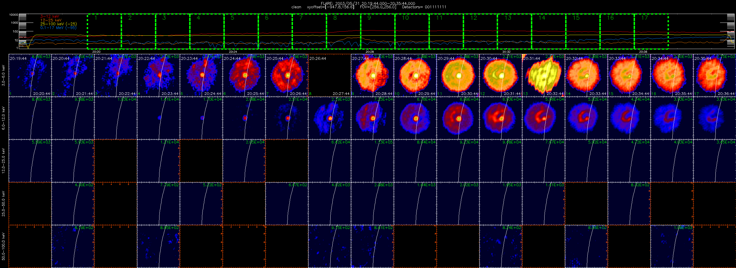Open the 12-25 keV panel labeled 1.13E+05
Viewport: 736px width, 268px height.
pos(372,161)
